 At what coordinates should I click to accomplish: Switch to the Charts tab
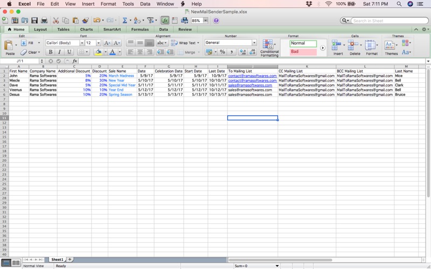[x=86, y=30]
